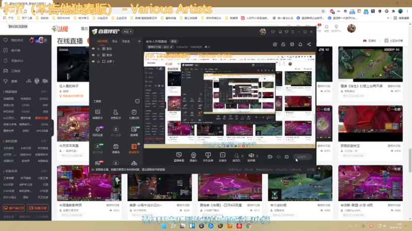Click the 麦克风 microphone icon
Viewport: 412px width, 231px height.
pyautogui.click(x=236, y=156)
